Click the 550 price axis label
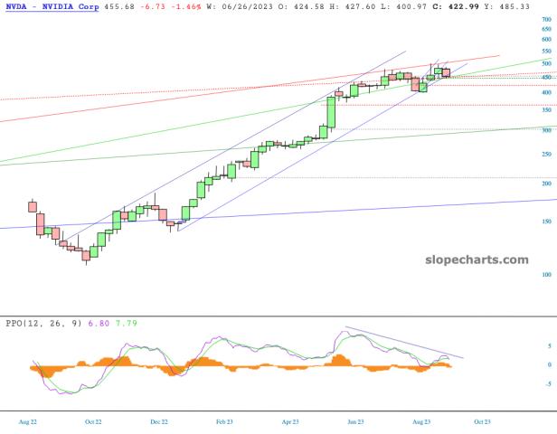557x434 pixels. click(546, 52)
